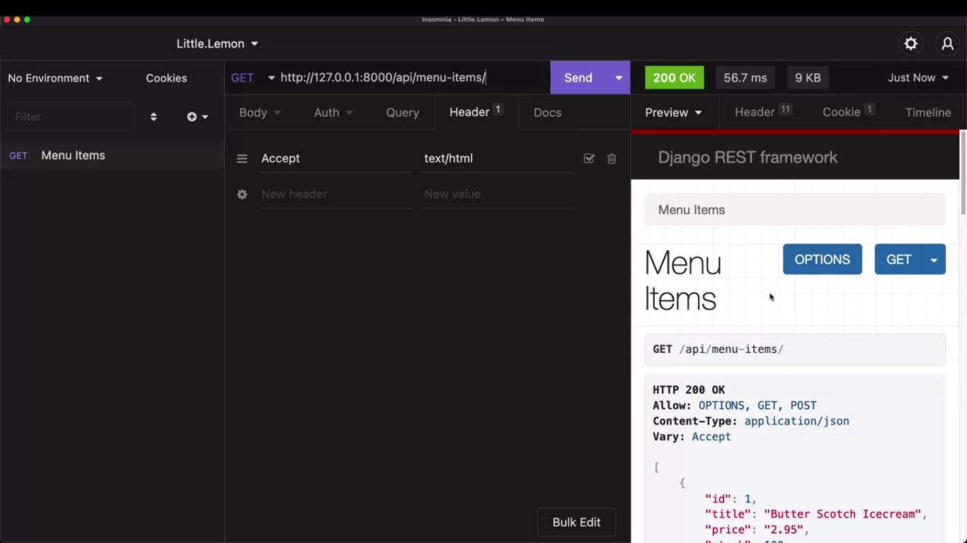Toggle the Accept header enabled checkbox

(589, 159)
